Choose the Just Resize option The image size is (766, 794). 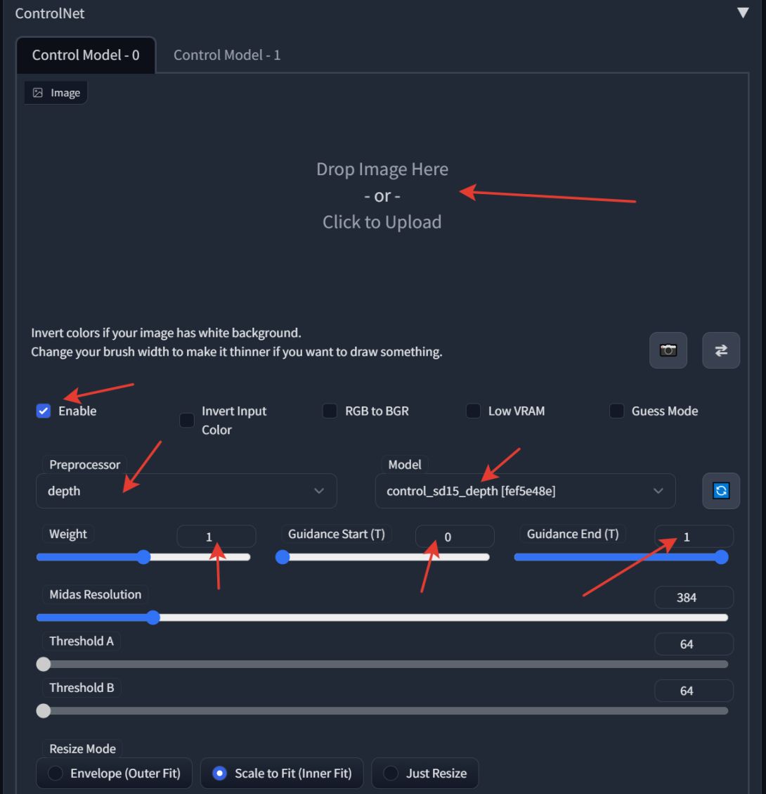point(391,773)
